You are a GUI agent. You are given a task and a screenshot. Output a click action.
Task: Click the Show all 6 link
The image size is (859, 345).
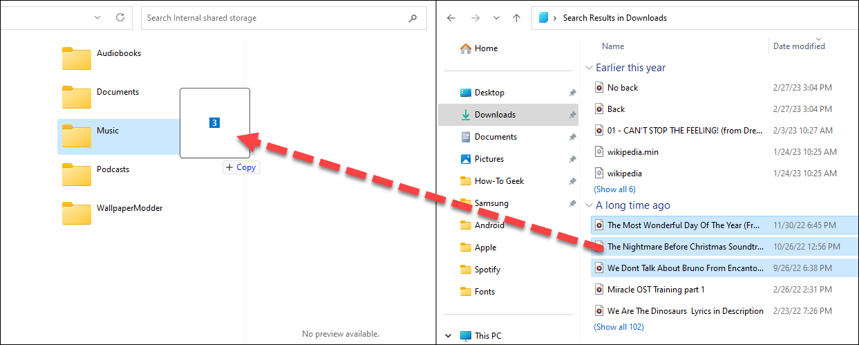point(614,189)
